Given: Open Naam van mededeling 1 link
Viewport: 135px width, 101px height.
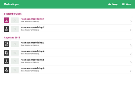Looking at the screenshot, I should [x=32, y=19].
